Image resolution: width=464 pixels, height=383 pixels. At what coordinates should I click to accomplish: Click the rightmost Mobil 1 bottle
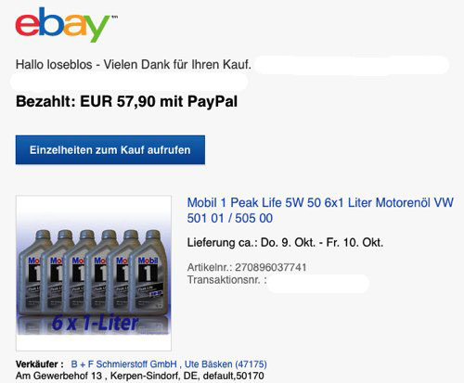point(149,274)
